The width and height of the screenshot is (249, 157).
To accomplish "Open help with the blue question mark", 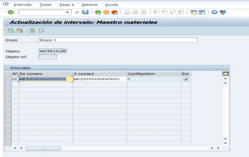I will tap(214, 12).
